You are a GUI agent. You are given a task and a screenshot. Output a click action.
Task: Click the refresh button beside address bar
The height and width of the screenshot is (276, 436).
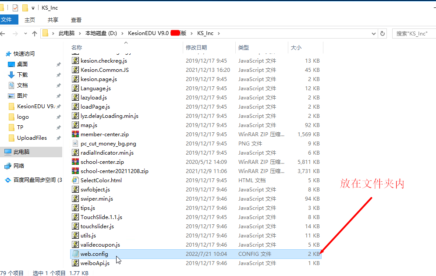tap(383, 33)
